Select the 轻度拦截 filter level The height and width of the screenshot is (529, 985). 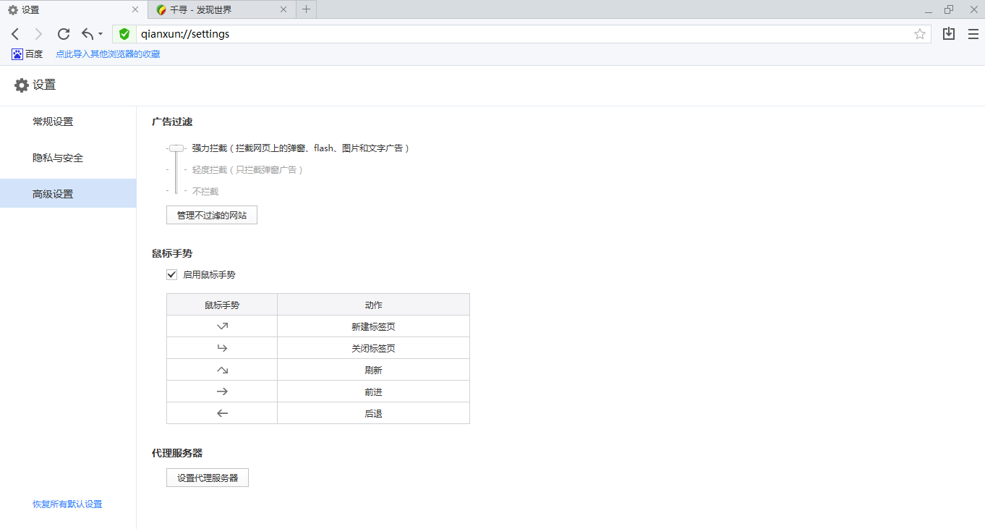tap(247, 170)
